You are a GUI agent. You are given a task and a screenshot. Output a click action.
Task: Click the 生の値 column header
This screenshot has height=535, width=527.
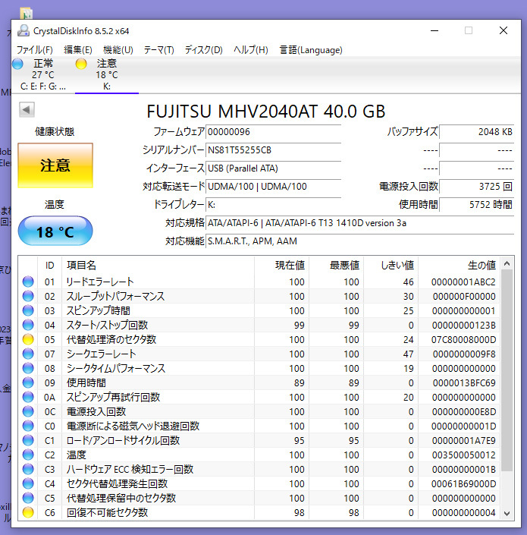460,265
